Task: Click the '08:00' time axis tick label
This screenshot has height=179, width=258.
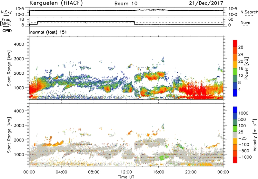Action: pyautogui.click(x=94, y=172)
